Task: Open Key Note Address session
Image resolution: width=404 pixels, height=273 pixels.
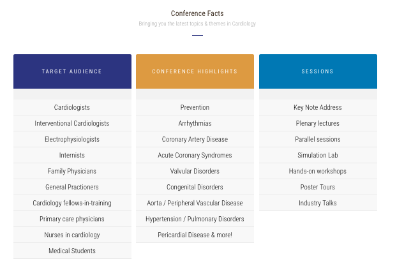Action: pyautogui.click(x=317, y=108)
